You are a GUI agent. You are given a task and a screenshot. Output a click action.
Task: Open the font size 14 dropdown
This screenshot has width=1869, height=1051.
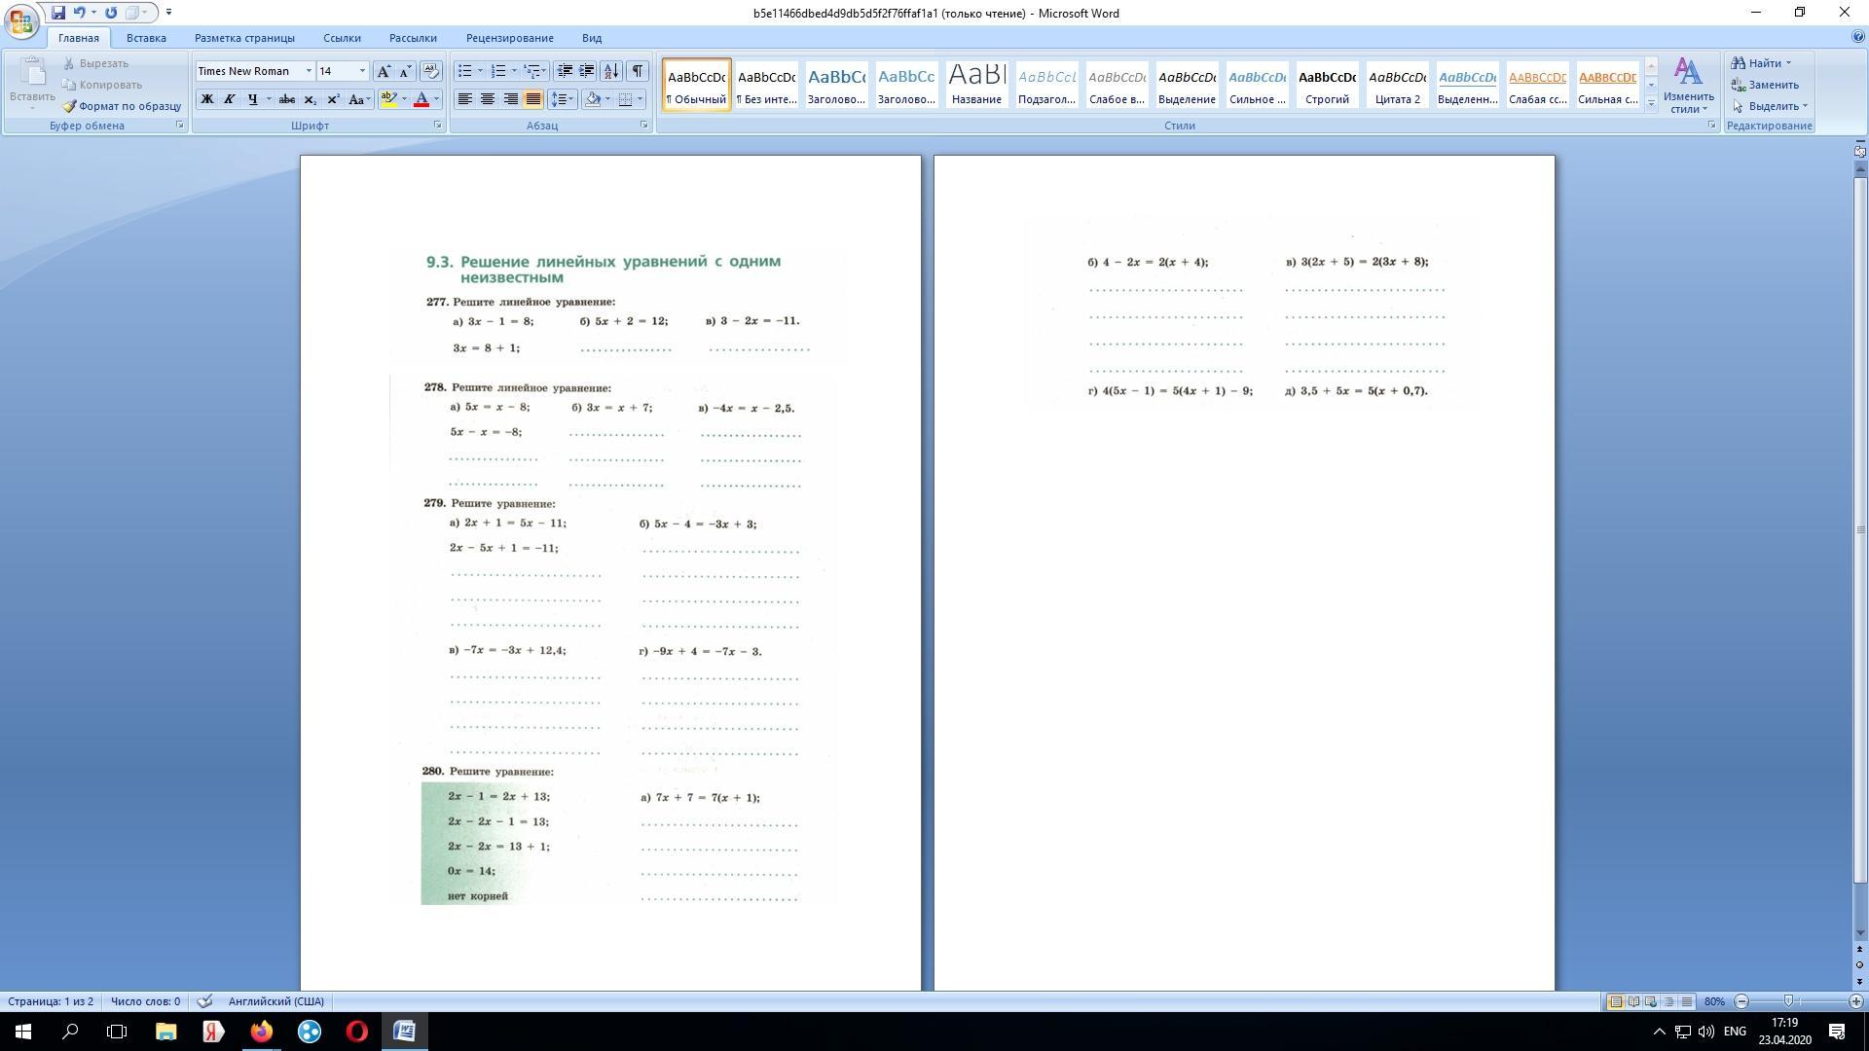tap(362, 71)
